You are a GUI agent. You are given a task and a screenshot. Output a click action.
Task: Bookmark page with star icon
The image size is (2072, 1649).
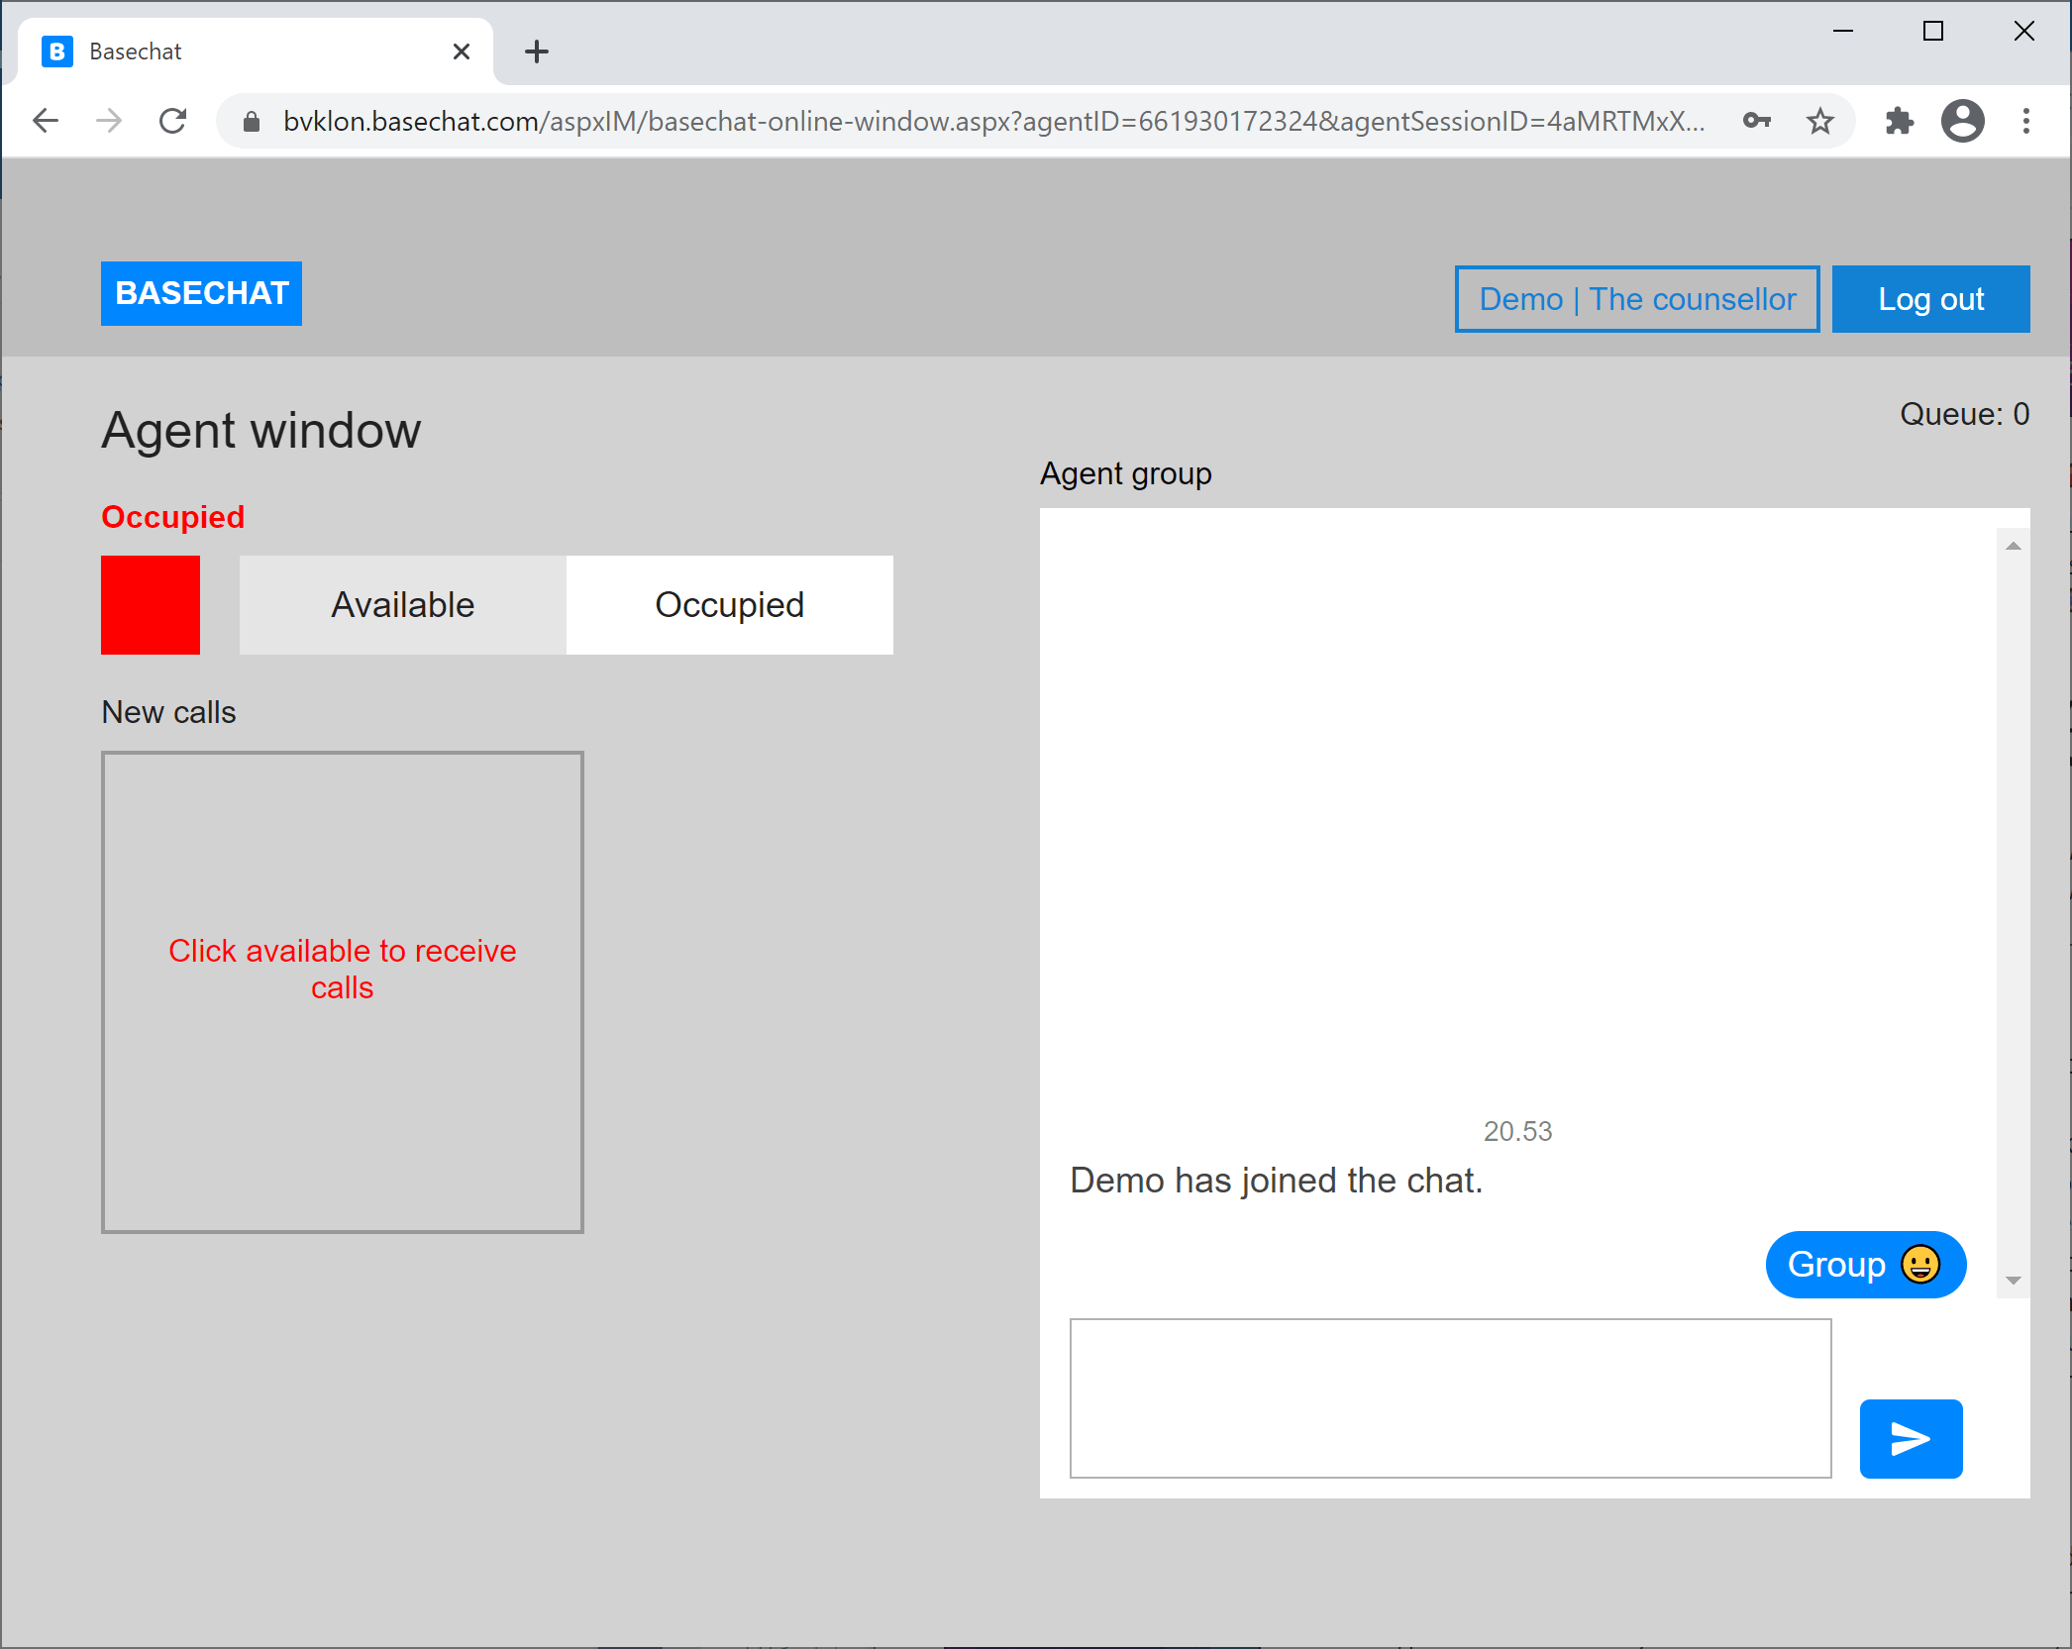point(1819,122)
